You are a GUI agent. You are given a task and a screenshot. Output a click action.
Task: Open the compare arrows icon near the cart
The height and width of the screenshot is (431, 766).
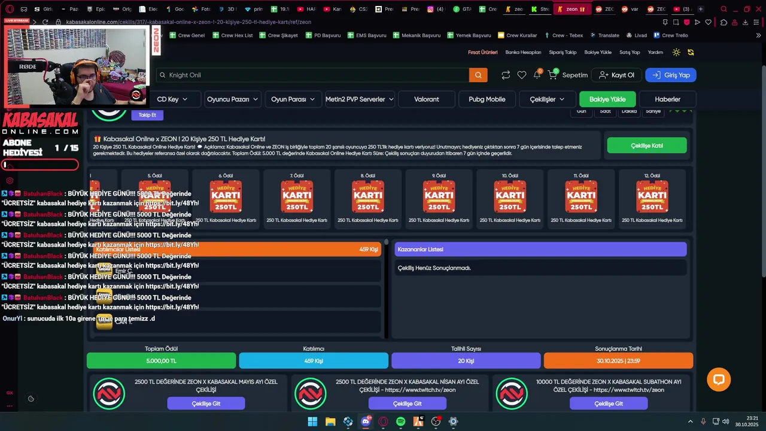tap(506, 75)
